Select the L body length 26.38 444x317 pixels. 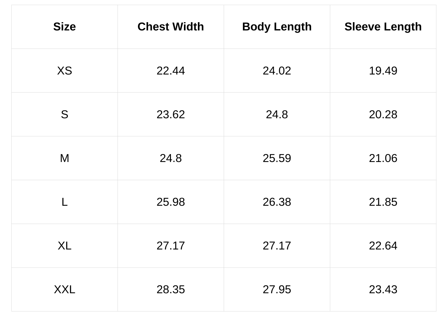[x=277, y=202]
